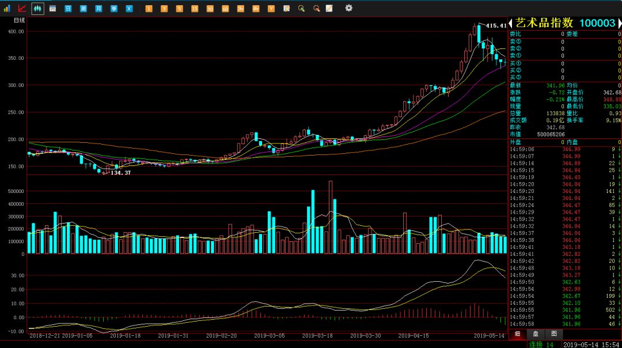The height and width of the screenshot is (348, 622).
Task: Go to next symbol with right arrow
Action: pos(620,24)
